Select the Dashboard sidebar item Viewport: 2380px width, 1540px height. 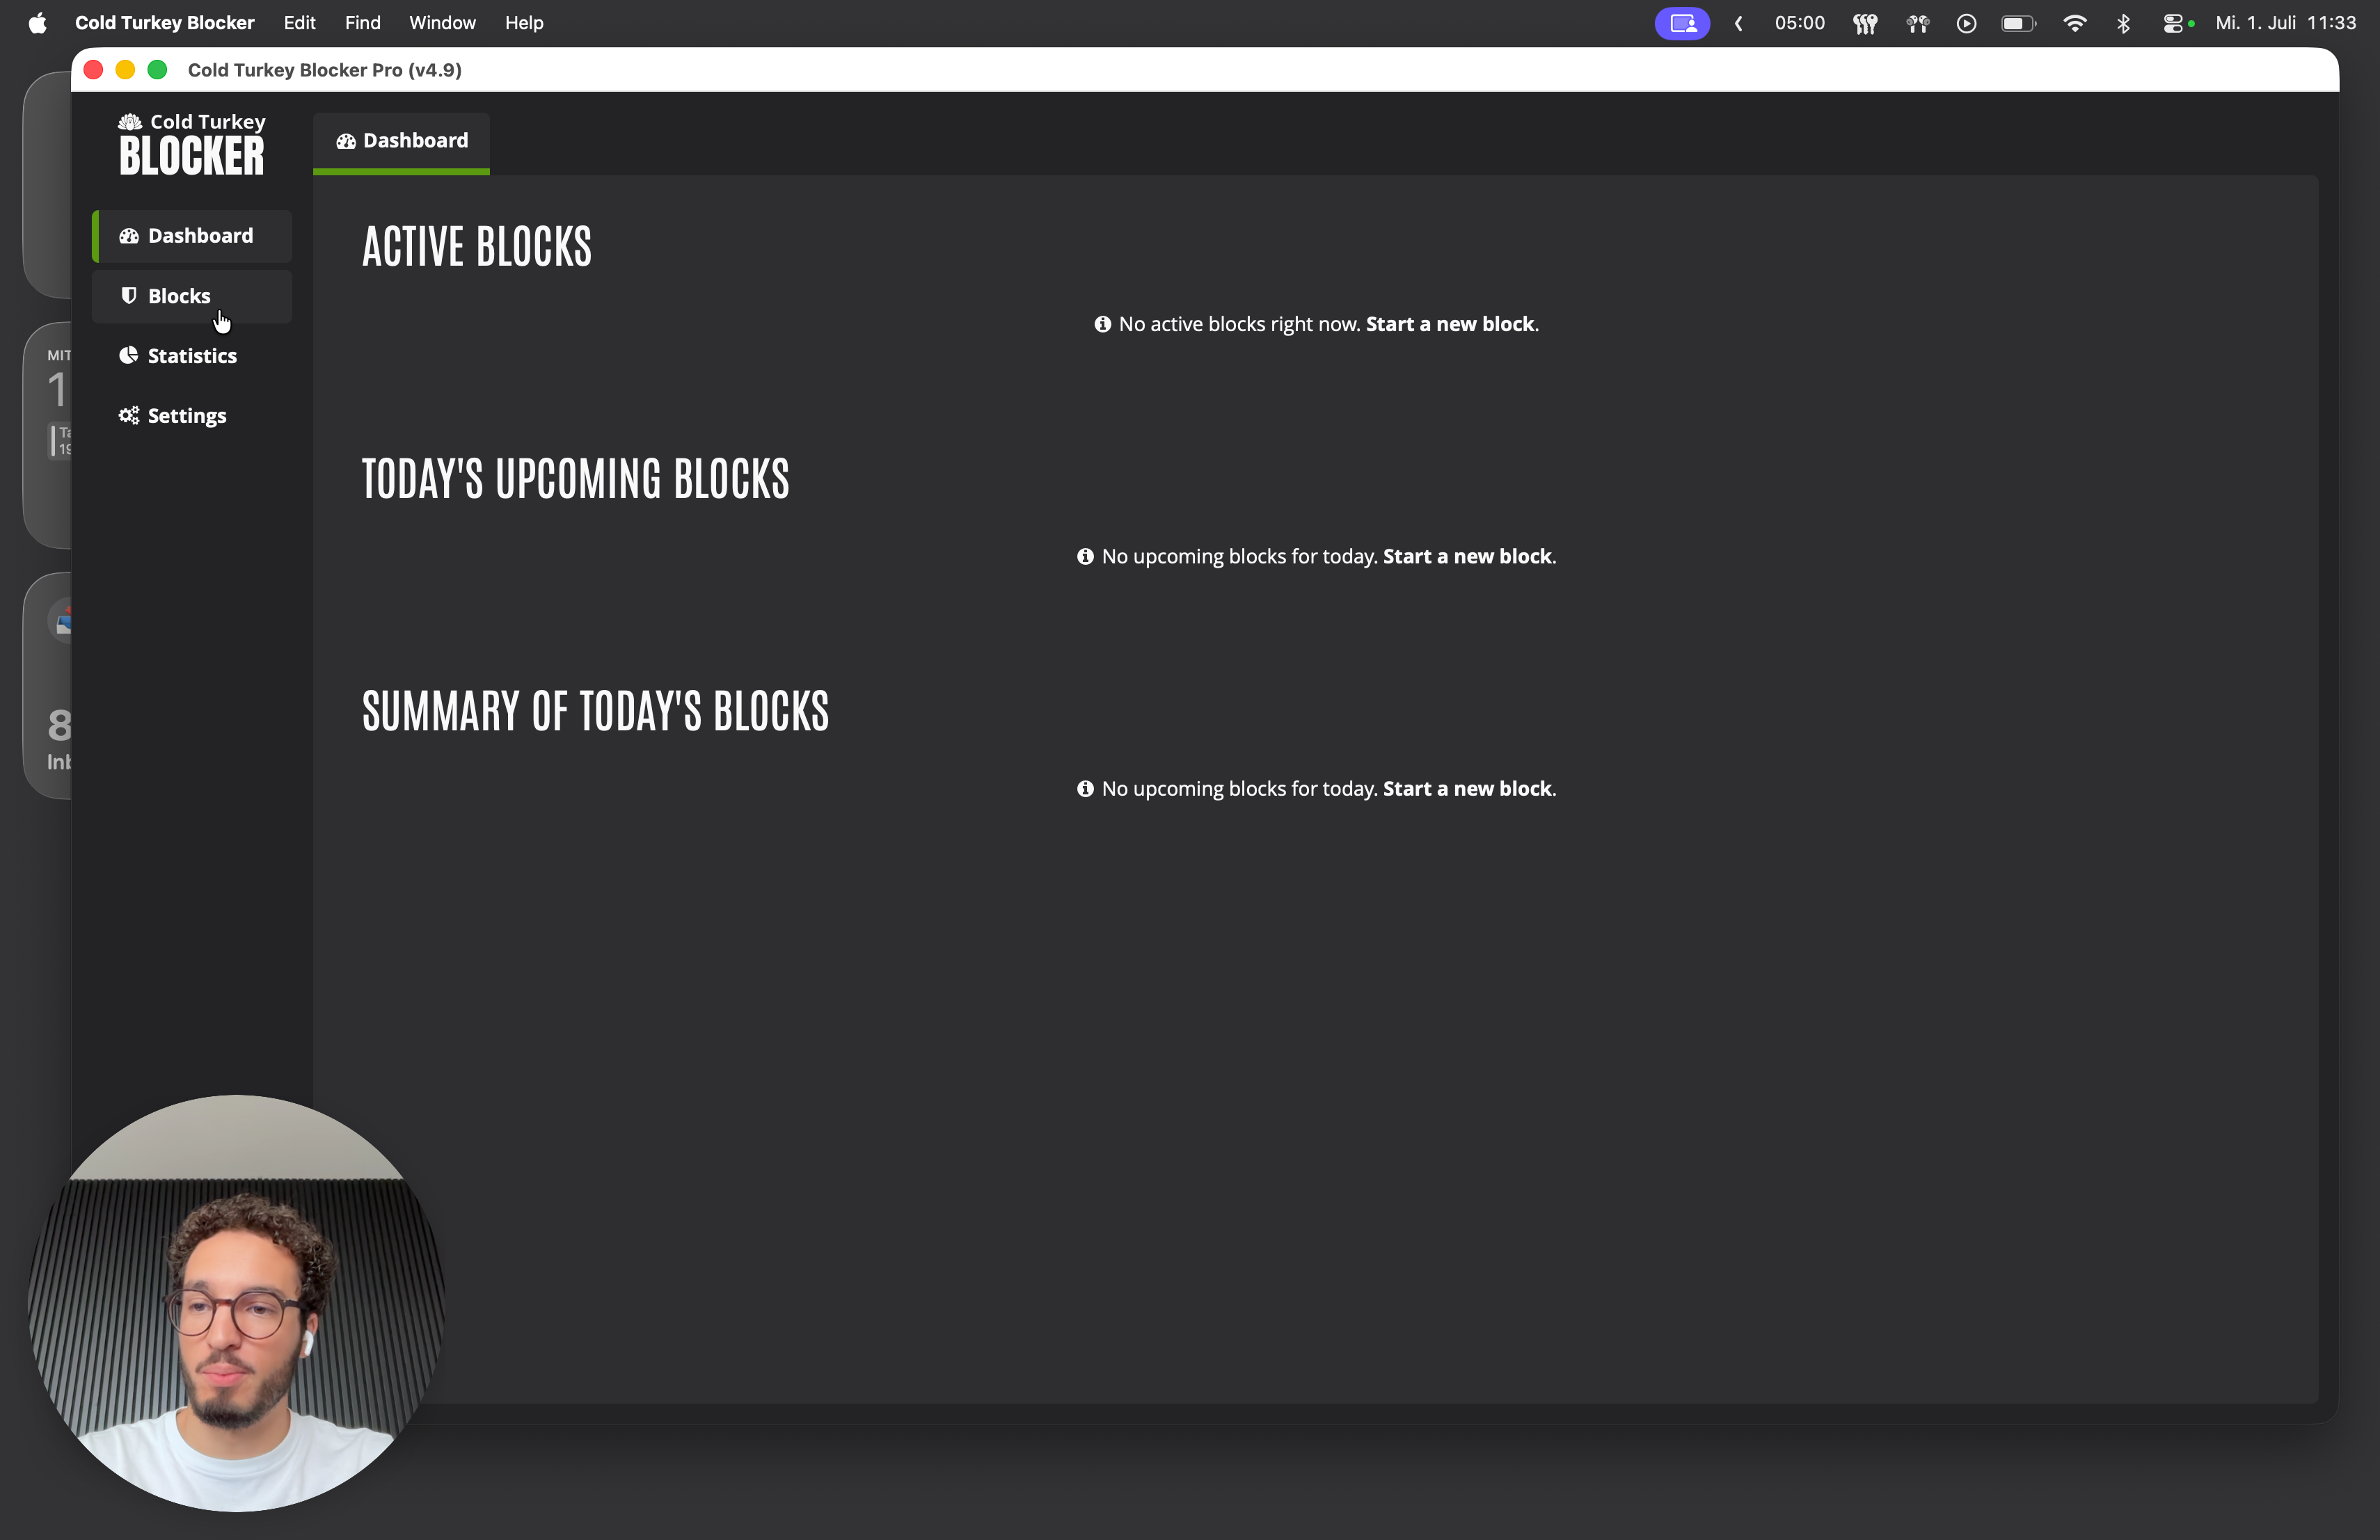(x=192, y=236)
